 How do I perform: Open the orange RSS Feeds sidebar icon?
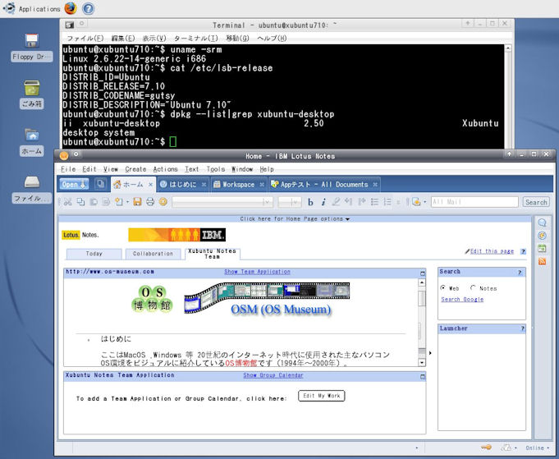542,261
